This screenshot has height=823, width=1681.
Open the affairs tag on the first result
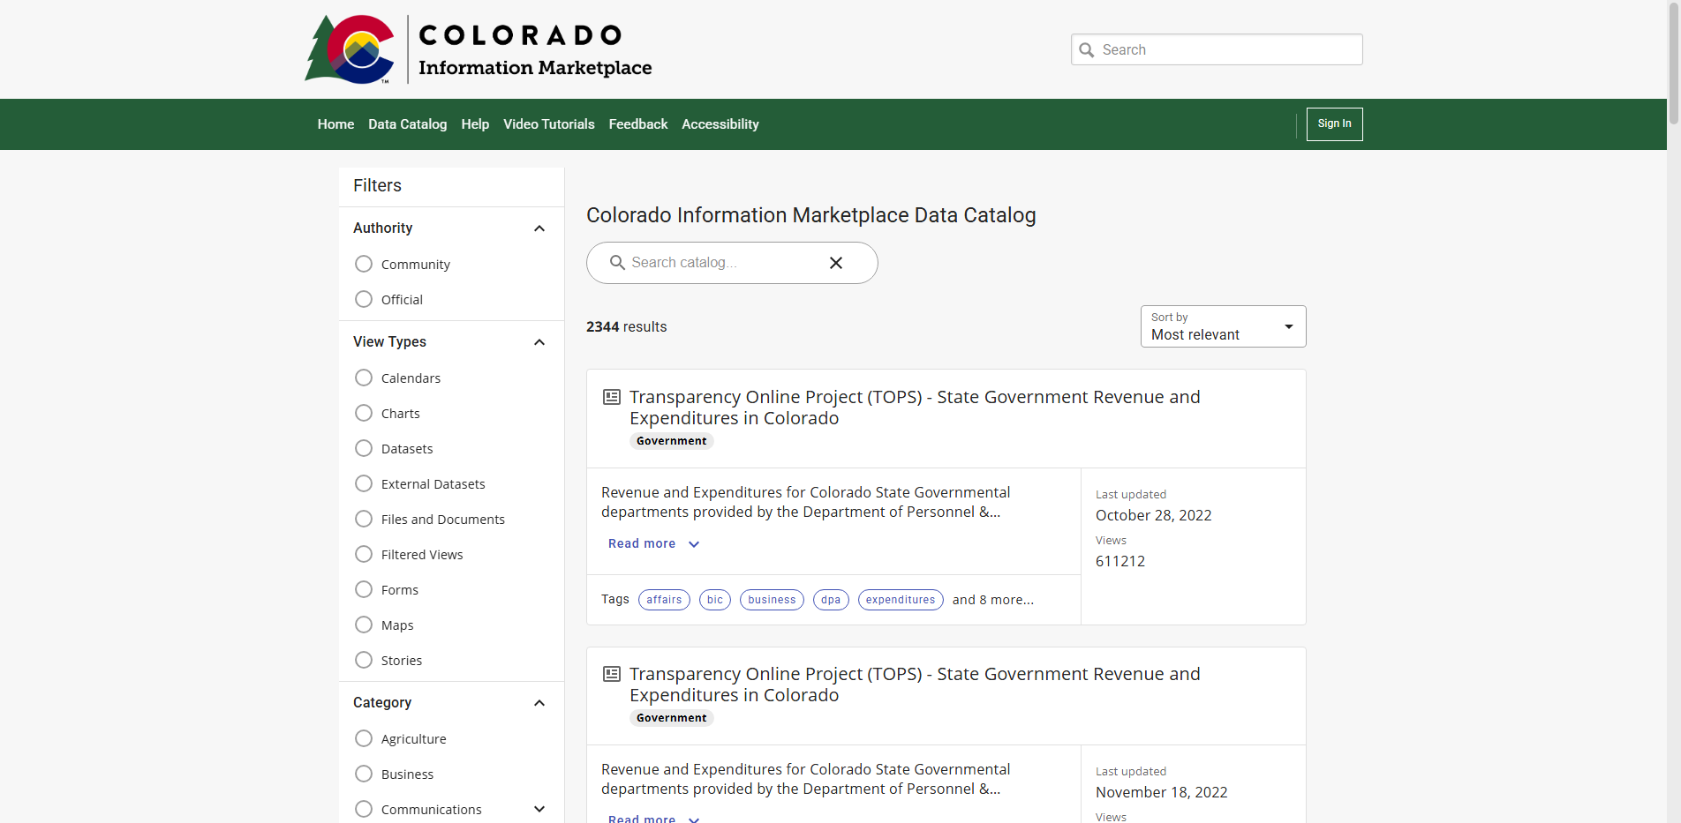[x=664, y=599]
